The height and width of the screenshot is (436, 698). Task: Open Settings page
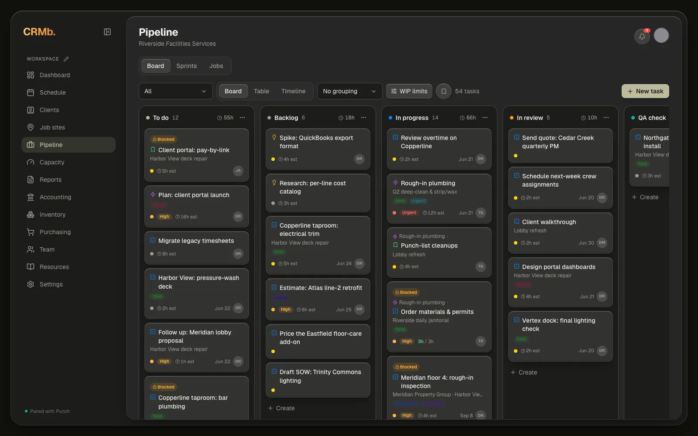click(68, 284)
